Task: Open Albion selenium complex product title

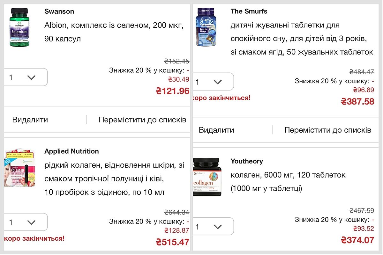Action: click(x=114, y=32)
